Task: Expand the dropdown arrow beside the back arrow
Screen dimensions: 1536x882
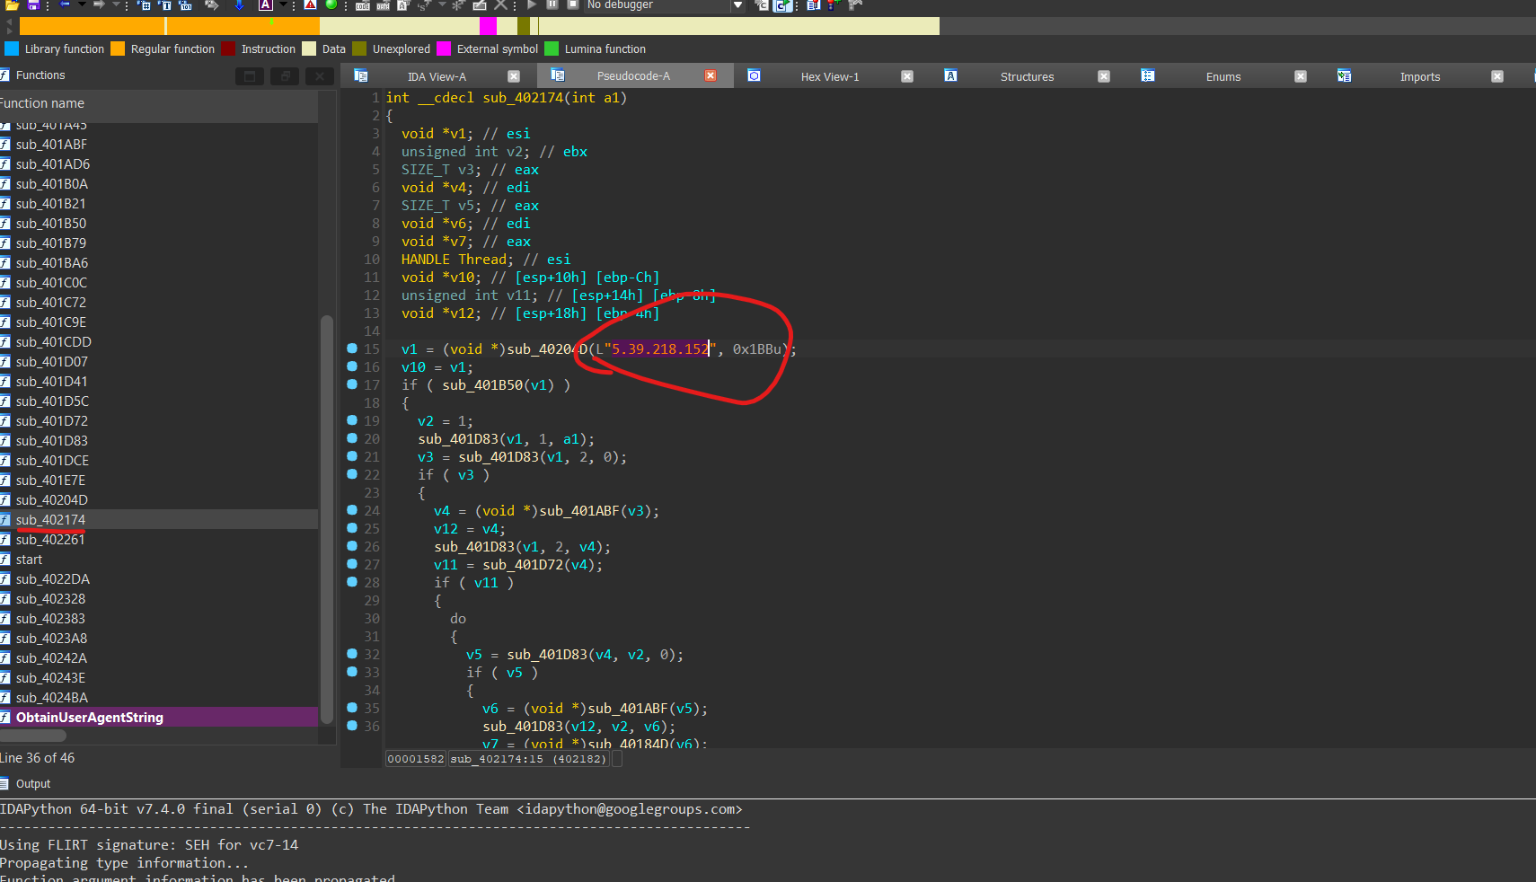Action: (82, 4)
